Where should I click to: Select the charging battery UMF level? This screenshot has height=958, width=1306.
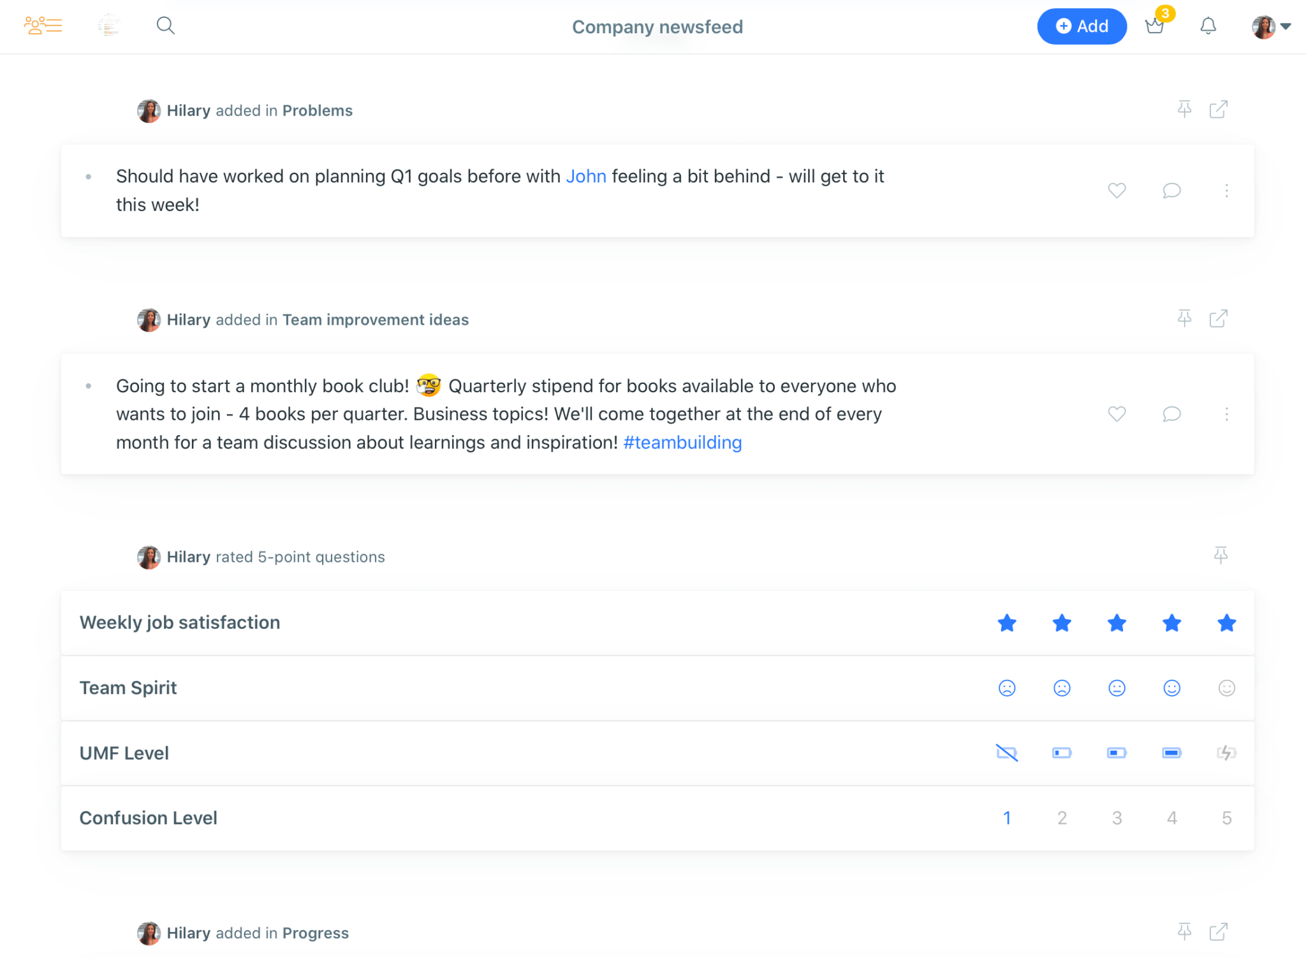(x=1226, y=753)
